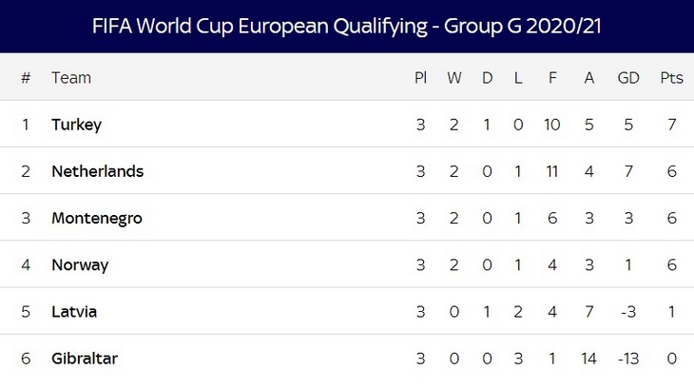This screenshot has height=390, width=694.
Task: Select the Montenegro team link
Action: pyautogui.click(x=96, y=218)
